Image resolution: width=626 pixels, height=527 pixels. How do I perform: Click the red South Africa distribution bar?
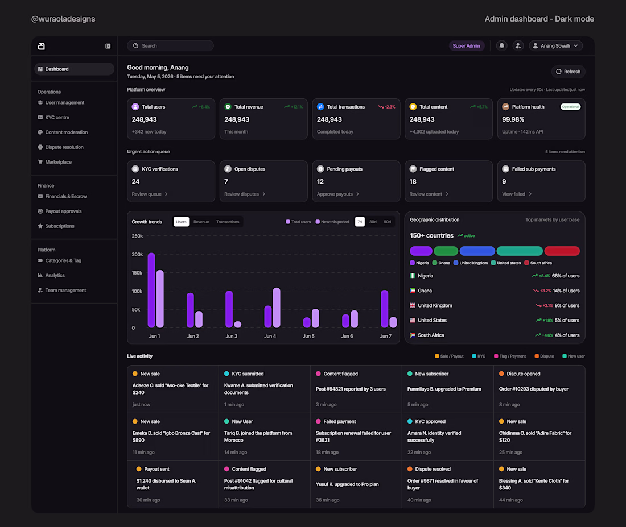point(562,251)
